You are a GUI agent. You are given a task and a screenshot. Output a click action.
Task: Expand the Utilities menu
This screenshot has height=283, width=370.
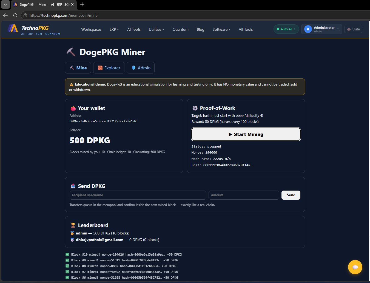click(156, 29)
